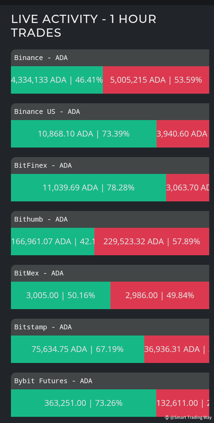The height and width of the screenshot is (423, 214).
Task: Select the BitMex - ADA header
Action: point(110,273)
